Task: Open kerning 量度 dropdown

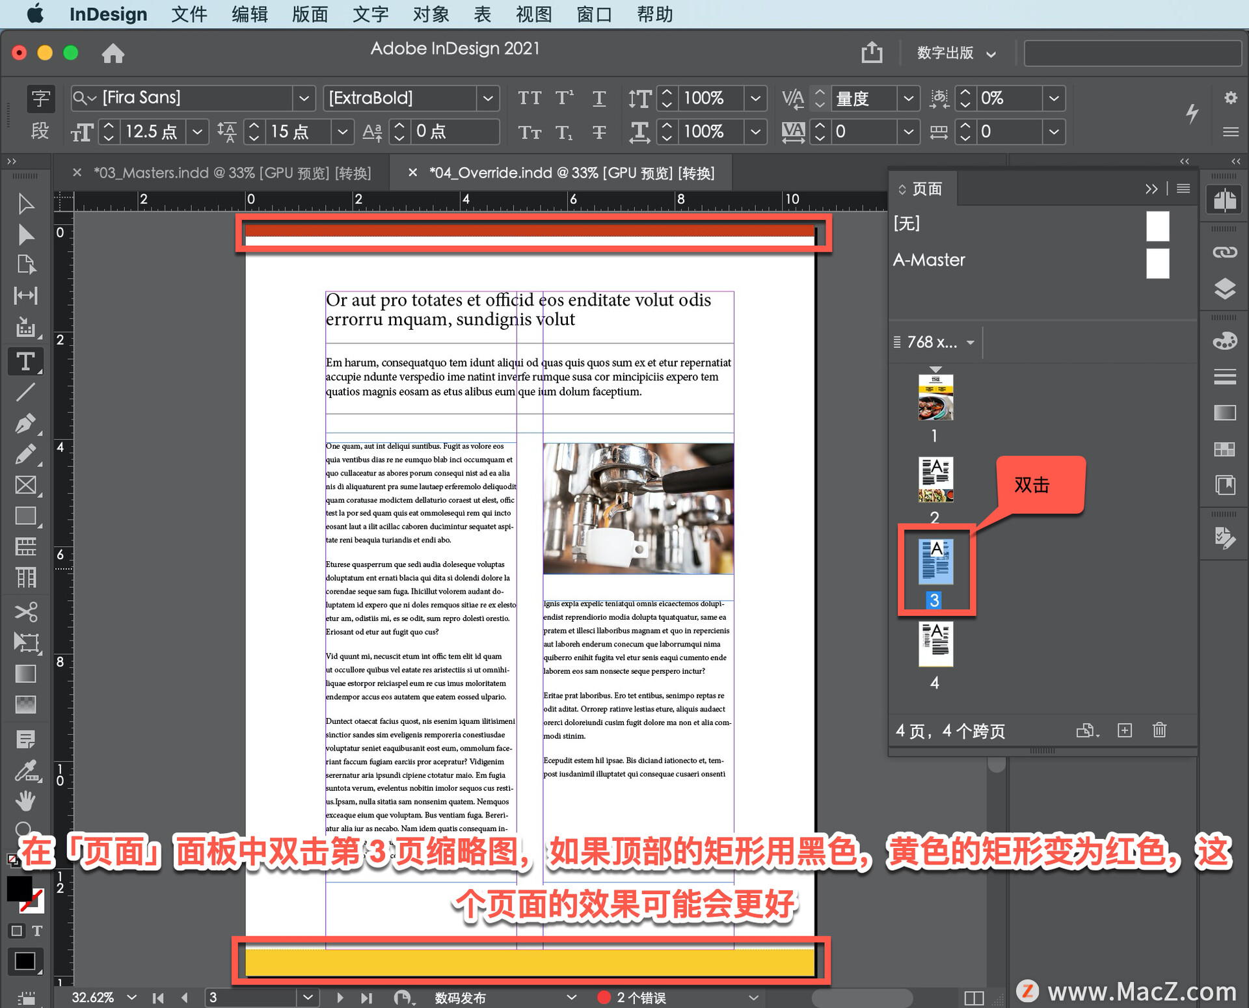Action: click(908, 98)
